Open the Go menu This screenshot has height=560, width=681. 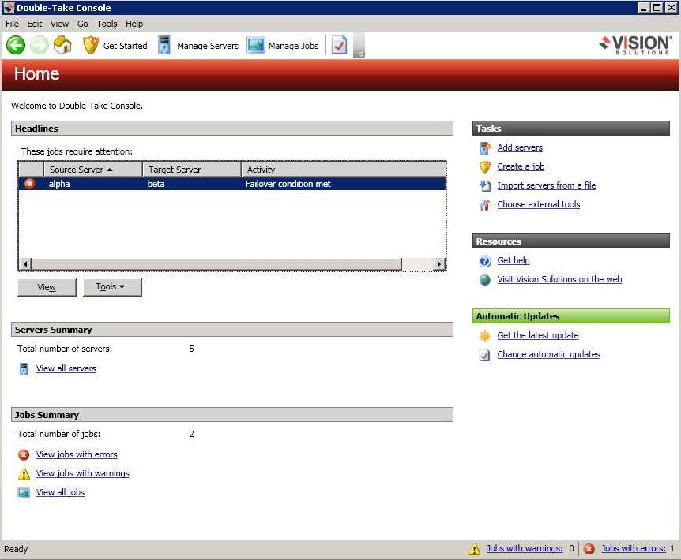[x=83, y=24]
